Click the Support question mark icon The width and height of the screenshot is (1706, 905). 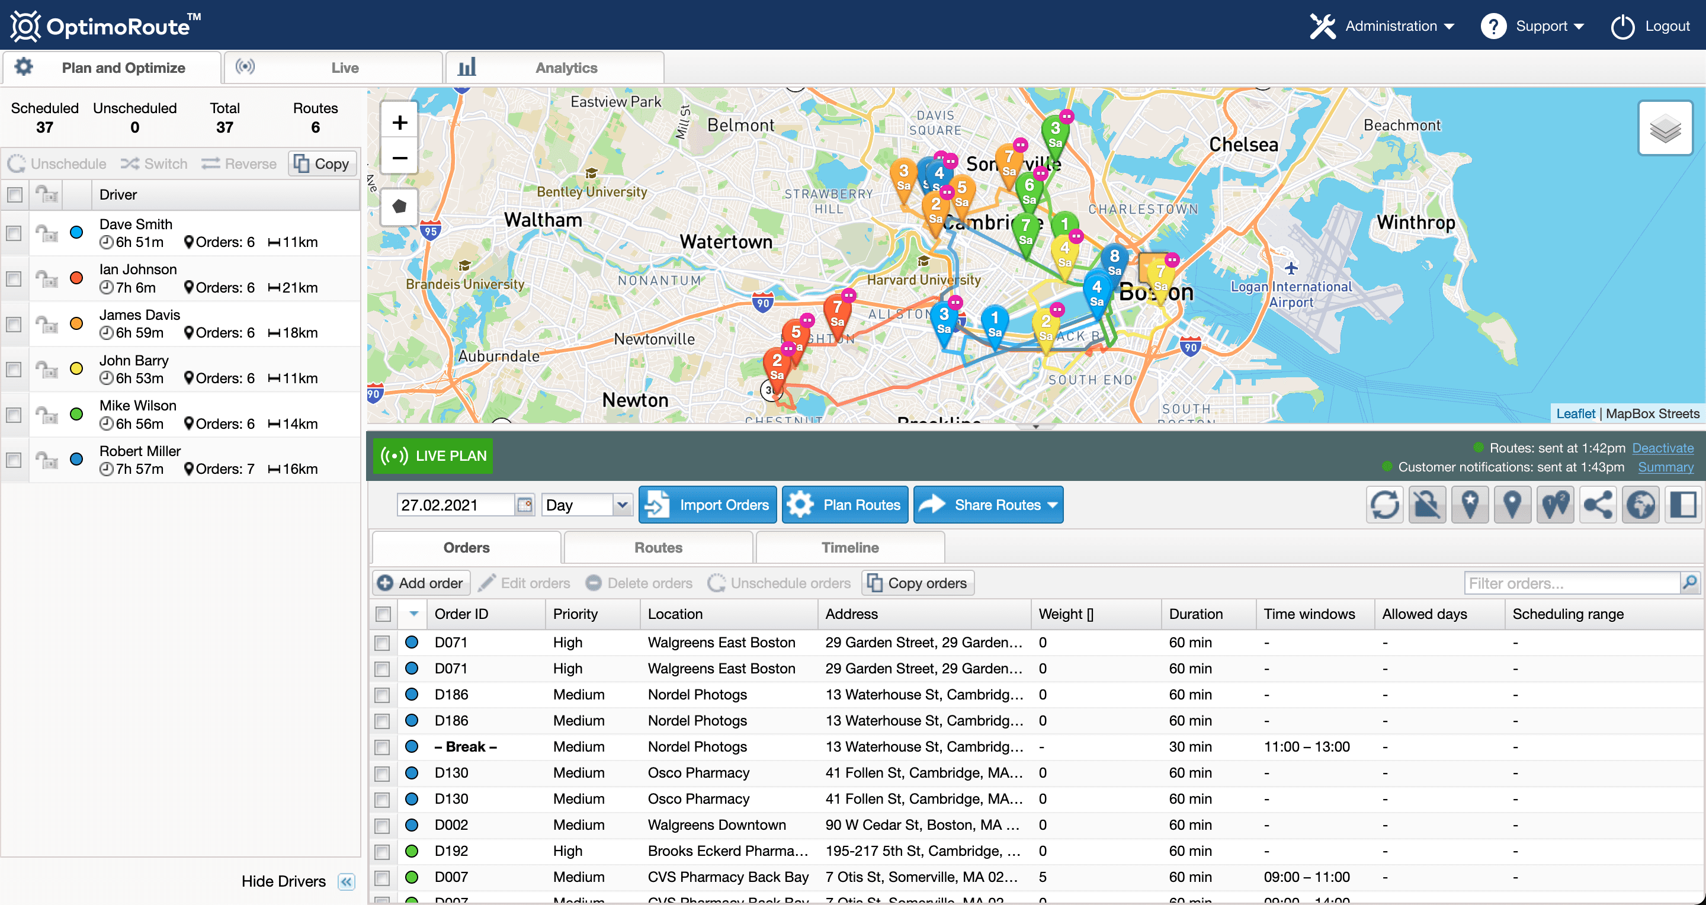pos(1493,27)
